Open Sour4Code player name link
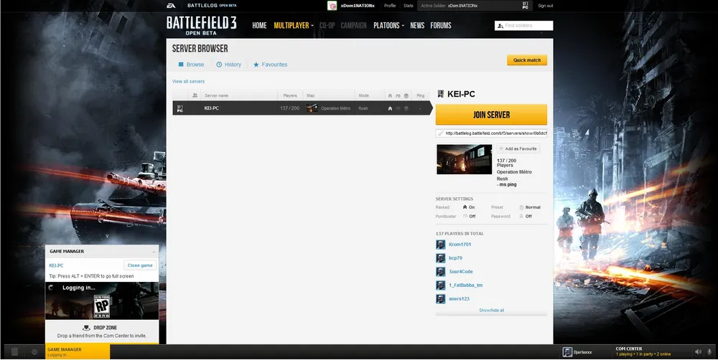This screenshot has height=360, width=718. pyautogui.click(x=461, y=272)
